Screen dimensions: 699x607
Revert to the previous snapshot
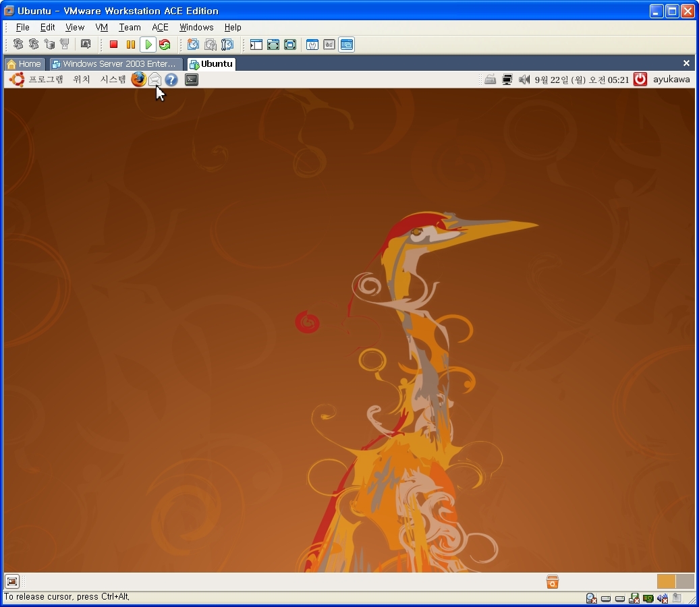tap(211, 45)
